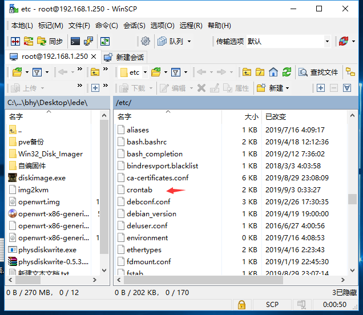Viewport: 363px width, 315px height.
Task: Select the local diskimage.exe file
Action: click(x=42, y=177)
